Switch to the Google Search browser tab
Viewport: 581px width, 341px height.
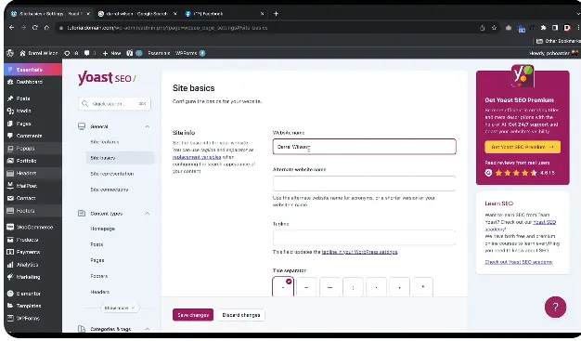pos(137,14)
